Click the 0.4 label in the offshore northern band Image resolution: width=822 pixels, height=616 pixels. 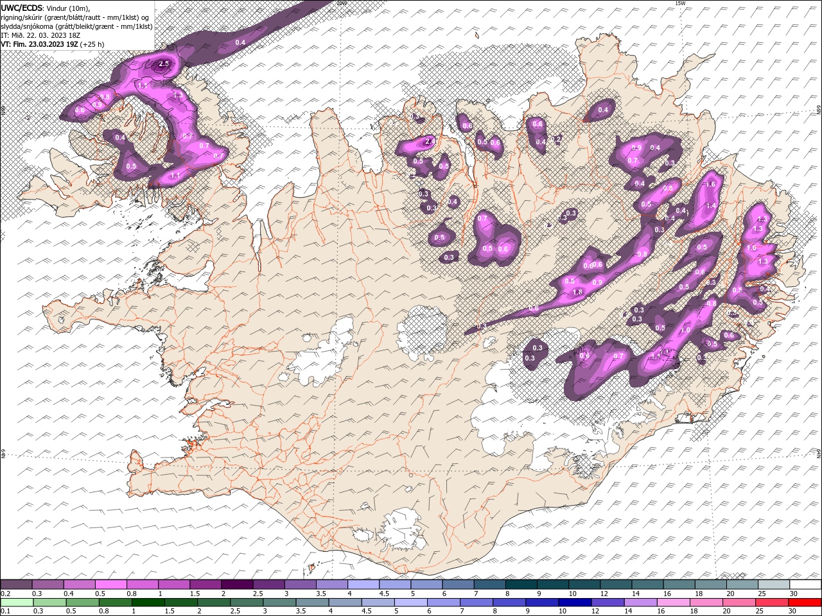[240, 42]
